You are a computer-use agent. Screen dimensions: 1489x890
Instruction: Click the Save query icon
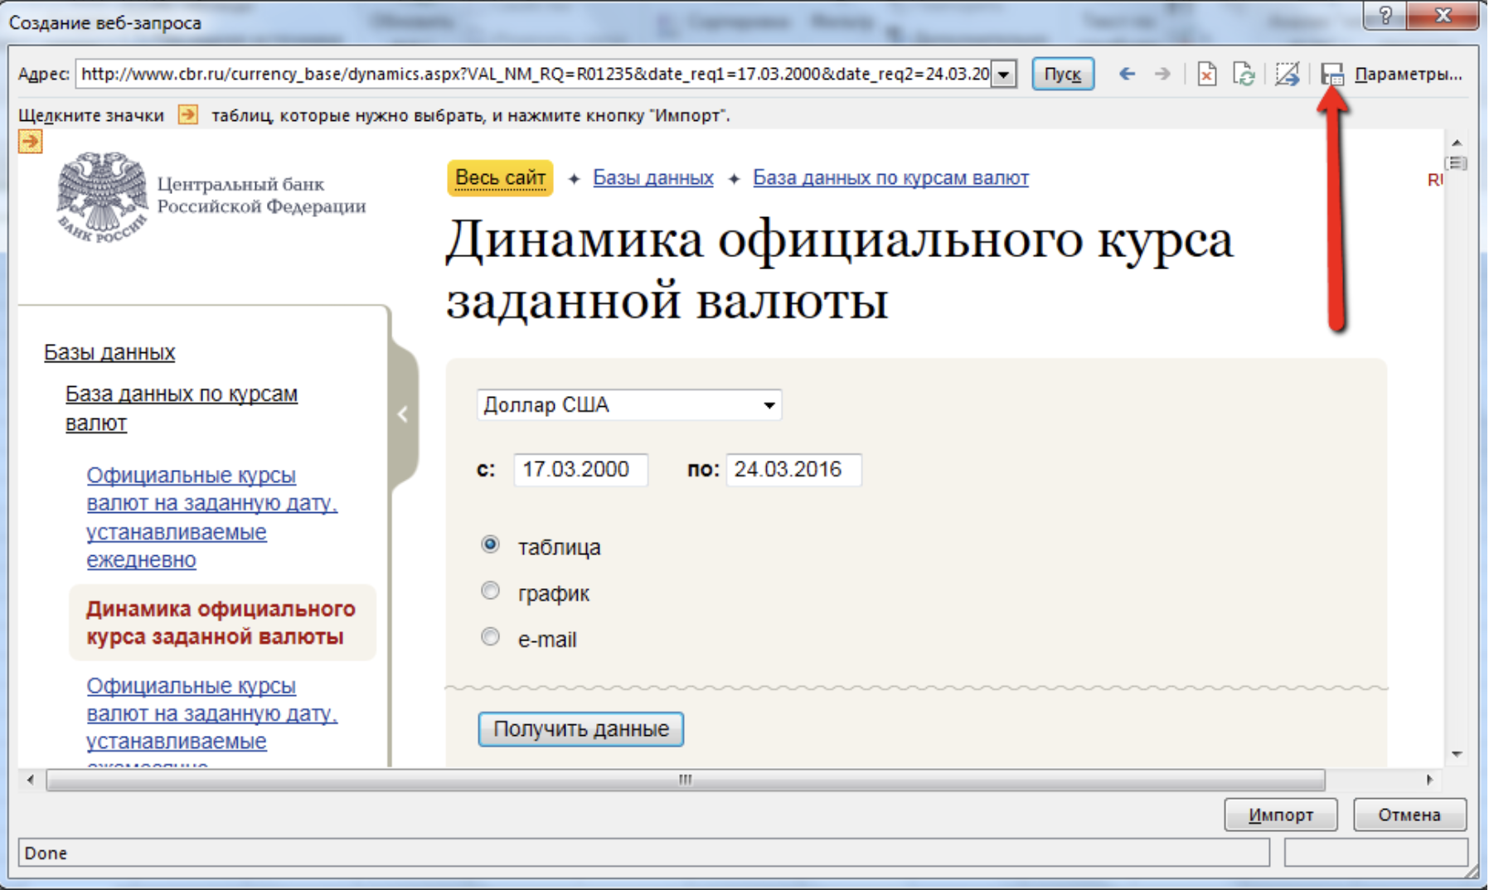pyautogui.click(x=1331, y=75)
